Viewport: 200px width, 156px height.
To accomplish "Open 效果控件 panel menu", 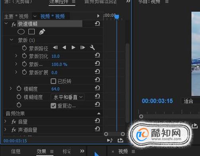I will pos(74,2).
